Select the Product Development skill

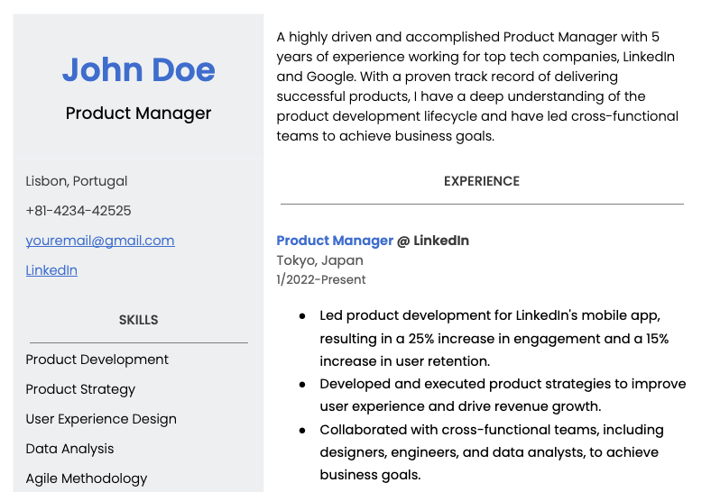97,360
